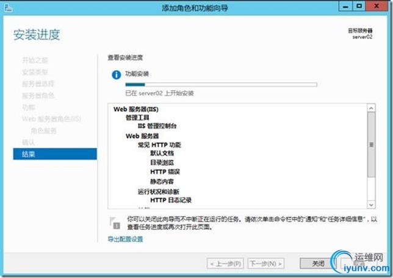
Task: Open the 导出配置设置 link
Action: 125,239
